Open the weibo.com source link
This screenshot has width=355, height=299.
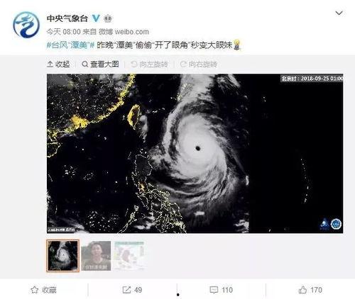[132, 32]
